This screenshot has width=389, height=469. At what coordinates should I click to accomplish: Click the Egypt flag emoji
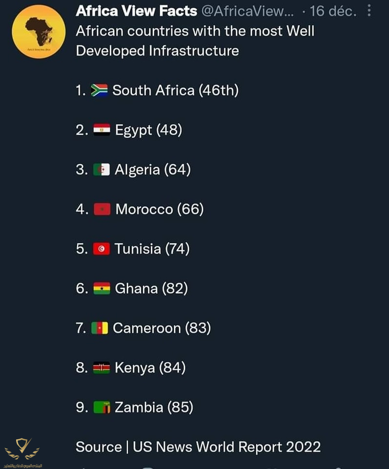pos(102,130)
